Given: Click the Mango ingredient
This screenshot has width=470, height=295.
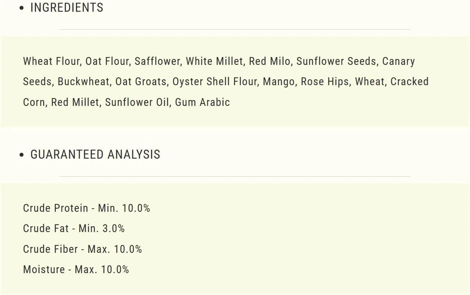Looking at the screenshot, I should (278, 82).
